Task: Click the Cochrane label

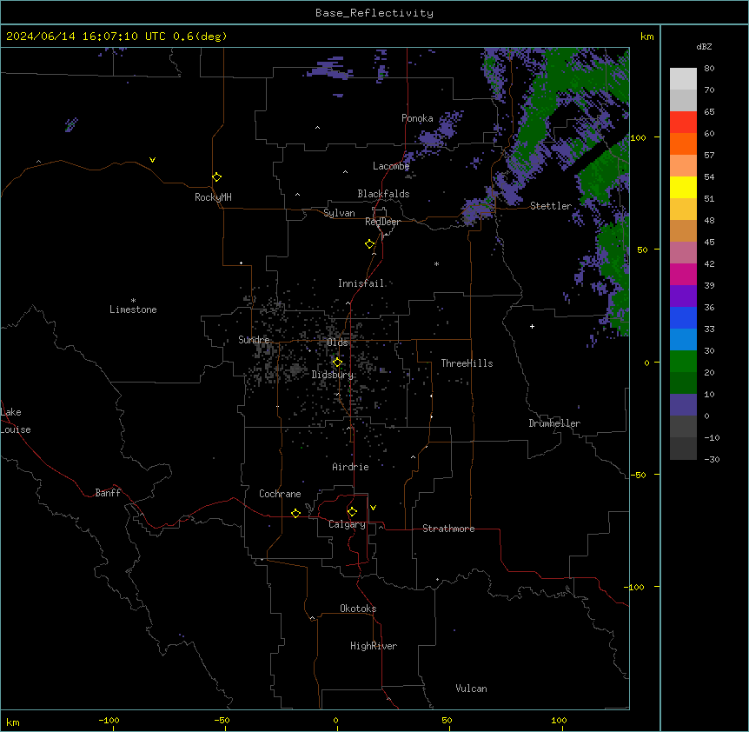Action: pos(280,494)
